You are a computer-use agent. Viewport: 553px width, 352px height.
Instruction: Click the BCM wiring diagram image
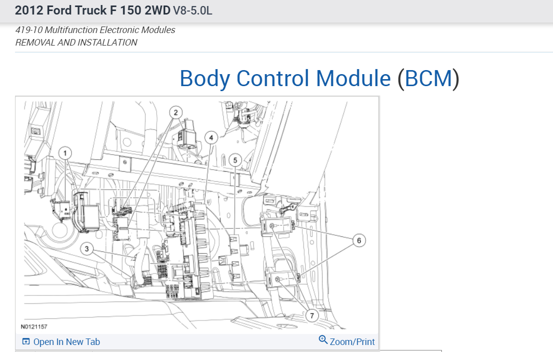(x=197, y=215)
